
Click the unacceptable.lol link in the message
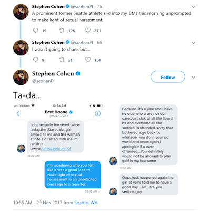[x=56, y=149]
